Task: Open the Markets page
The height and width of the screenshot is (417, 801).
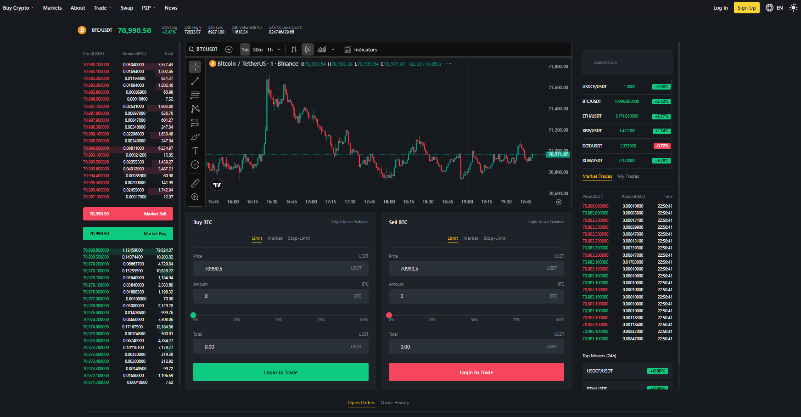Action: [52, 8]
